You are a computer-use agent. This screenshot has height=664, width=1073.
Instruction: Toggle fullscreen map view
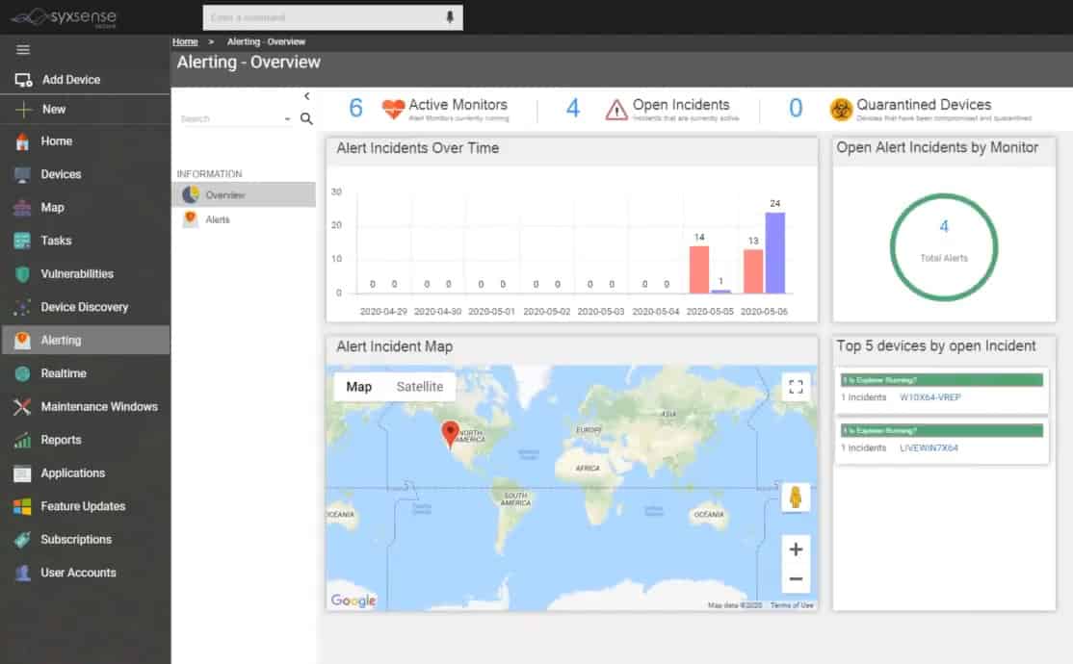pos(796,387)
